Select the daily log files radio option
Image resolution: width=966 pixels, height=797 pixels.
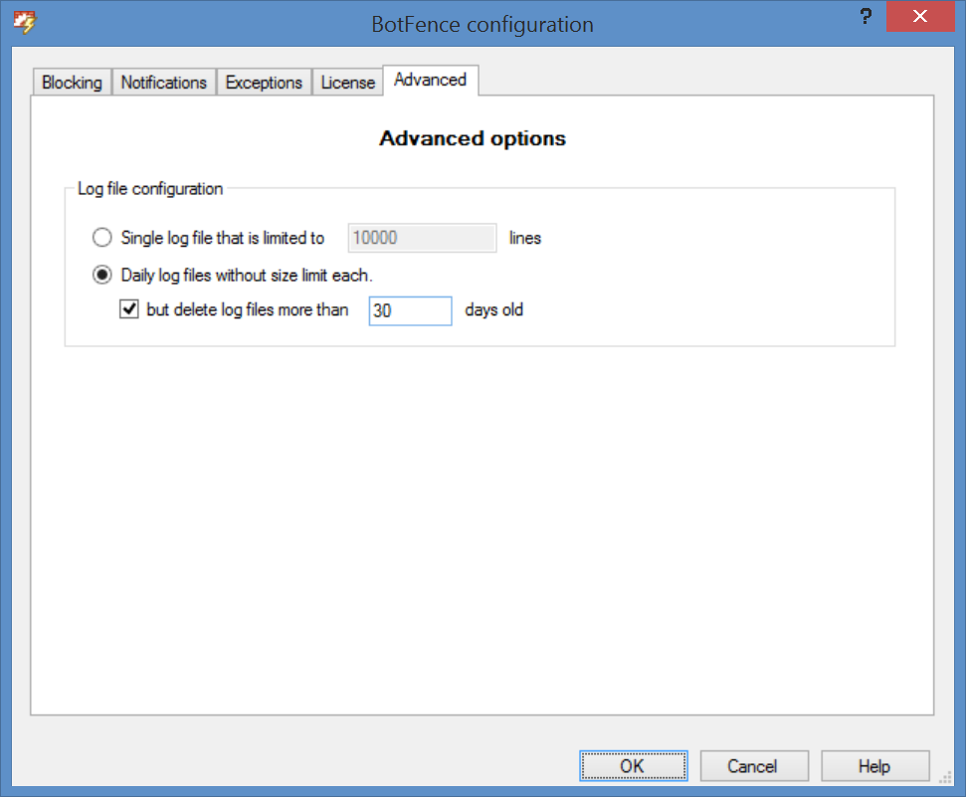tap(102, 275)
